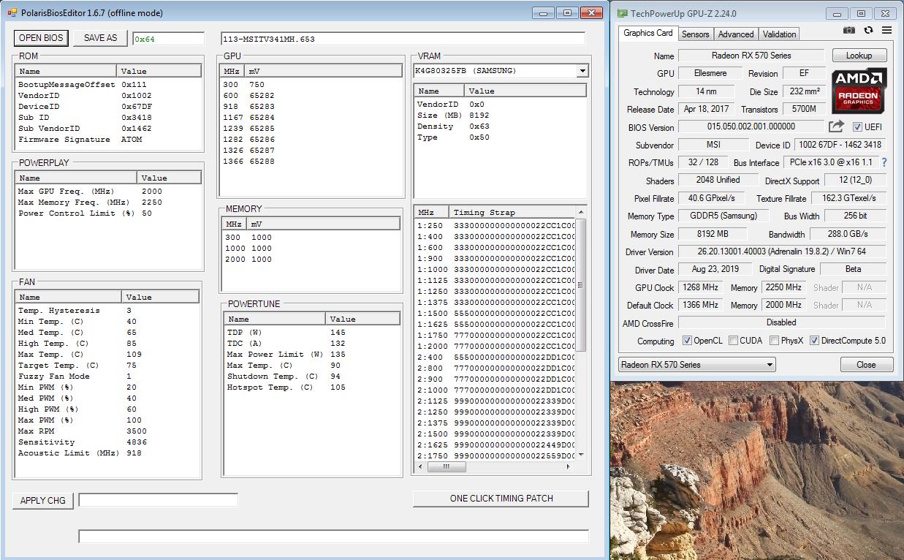Switch to the Sensors tab
The height and width of the screenshot is (560, 904).
(695, 34)
